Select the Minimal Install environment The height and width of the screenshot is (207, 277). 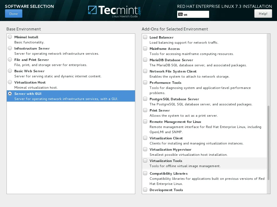10,37
